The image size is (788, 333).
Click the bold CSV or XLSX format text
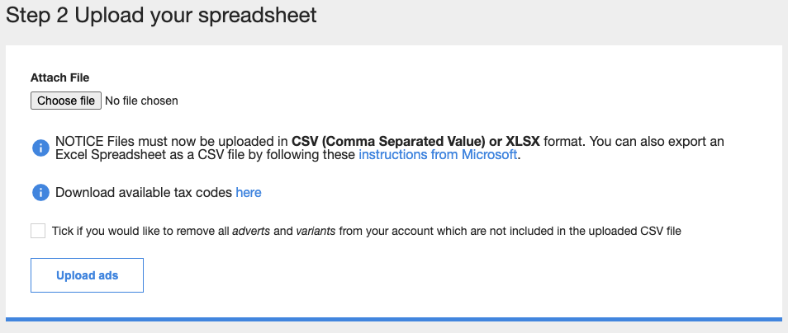(415, 142)
